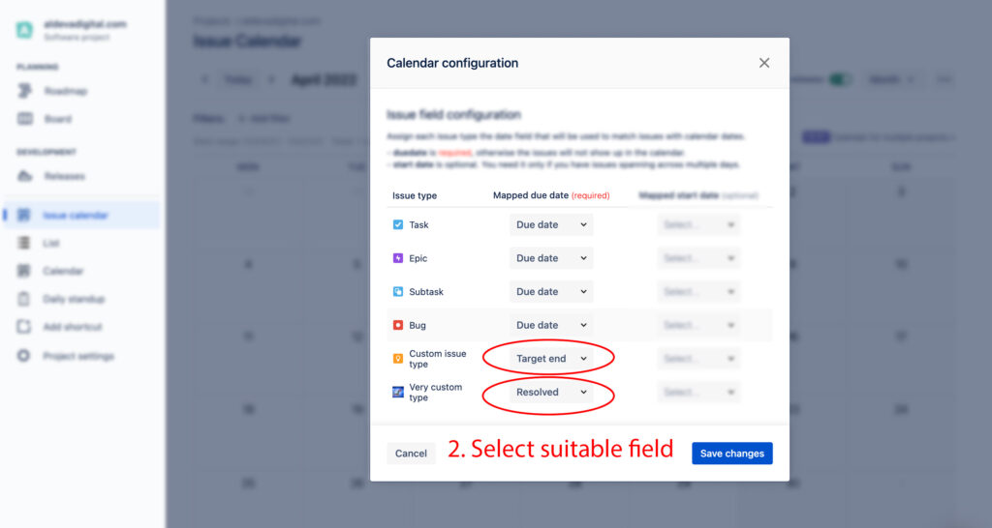The image size is (992, 528).
Task: Click the Issue calendar sidebar icon
Action: (x=24, y=216)
